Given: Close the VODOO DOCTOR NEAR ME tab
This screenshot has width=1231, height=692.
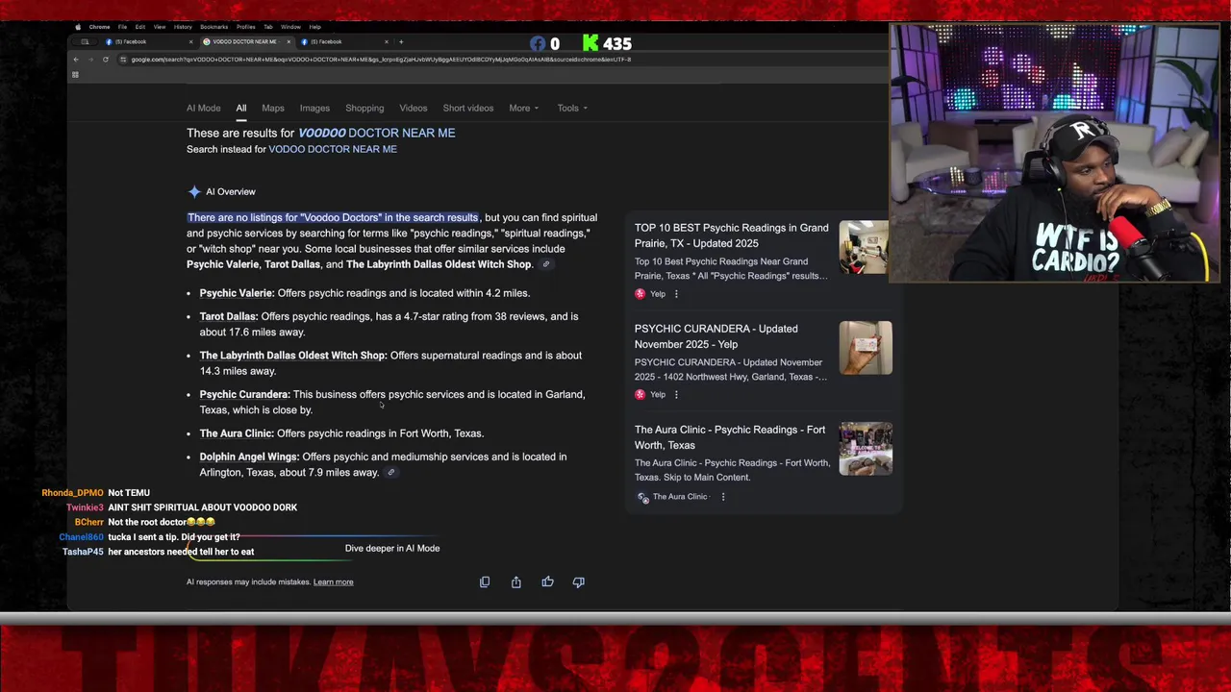Looking at the screenshot, I should [x=288, y=41].
